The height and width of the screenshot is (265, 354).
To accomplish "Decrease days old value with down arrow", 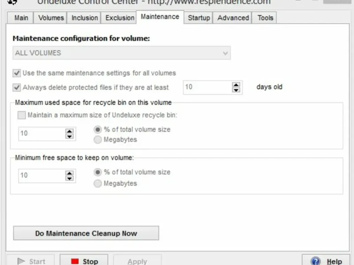I will click(x=236, y=90).
